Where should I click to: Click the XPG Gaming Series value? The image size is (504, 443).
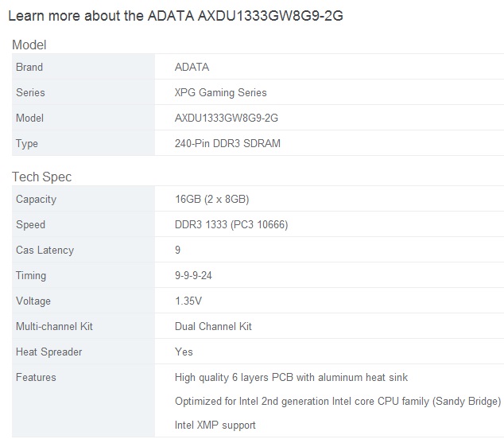pos(220,93)
